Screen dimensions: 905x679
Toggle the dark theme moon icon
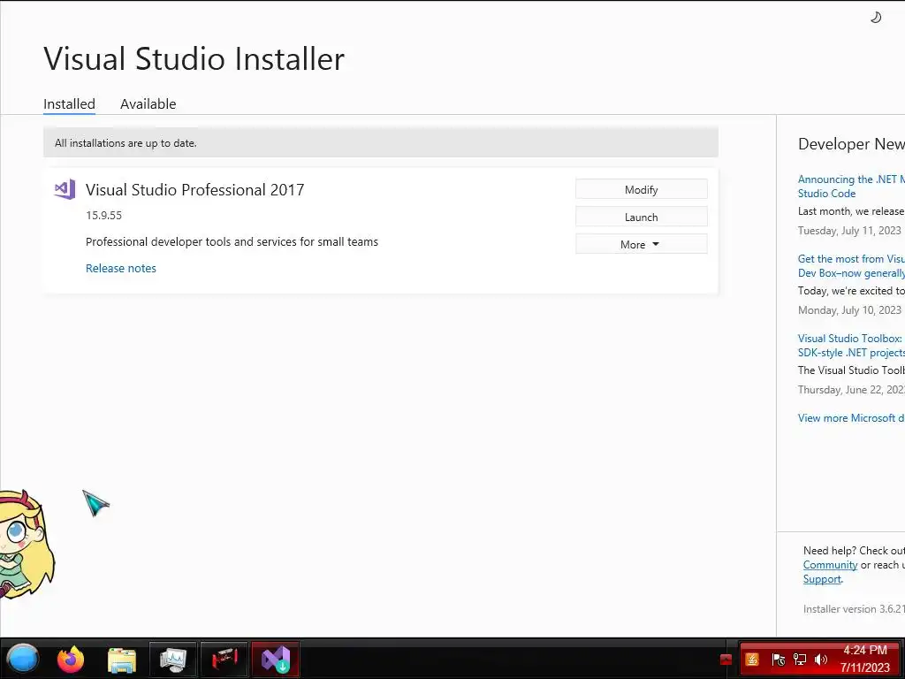coord(876,18)
